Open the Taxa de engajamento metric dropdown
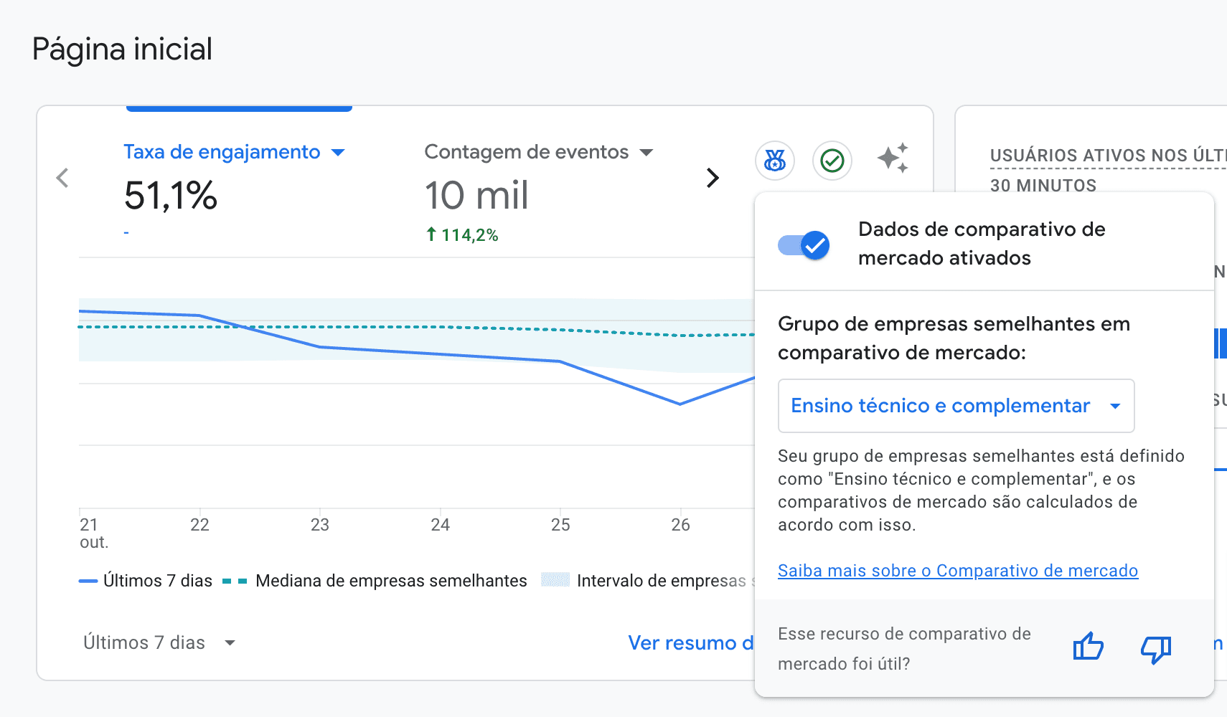 tap(339, 152)
